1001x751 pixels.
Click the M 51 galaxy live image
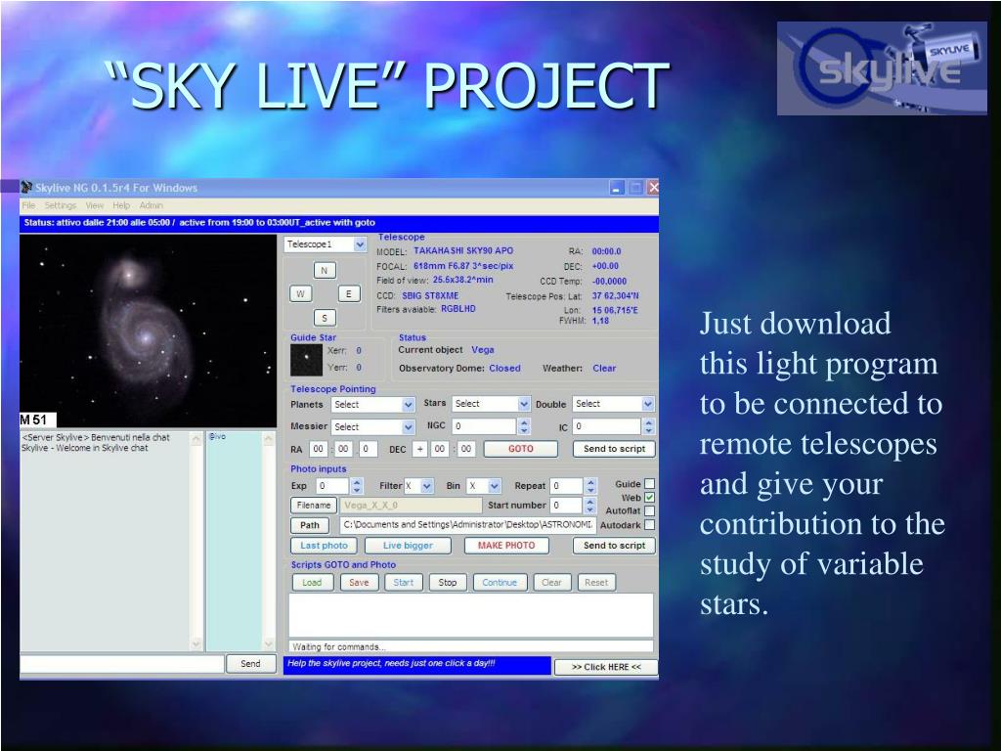[x=149, y=331]
